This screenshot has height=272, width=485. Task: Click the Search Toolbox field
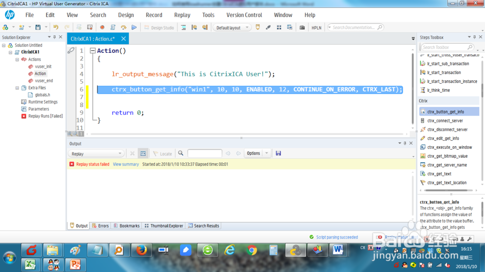pyautogui.click(x=447, y=47)
